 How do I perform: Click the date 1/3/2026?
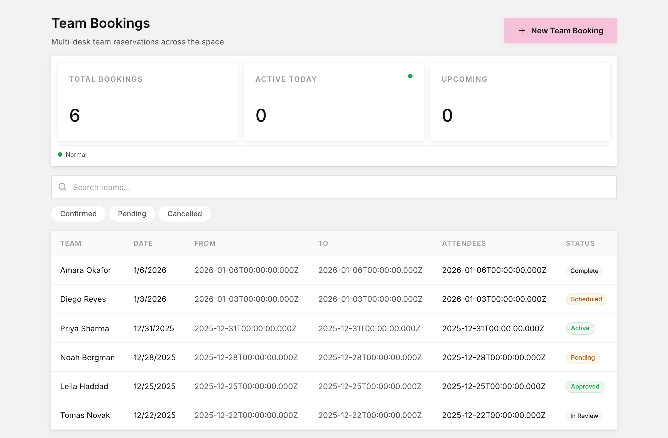coord(150,299)
